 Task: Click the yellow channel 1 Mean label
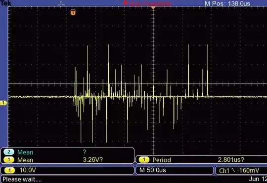point(25,160)
